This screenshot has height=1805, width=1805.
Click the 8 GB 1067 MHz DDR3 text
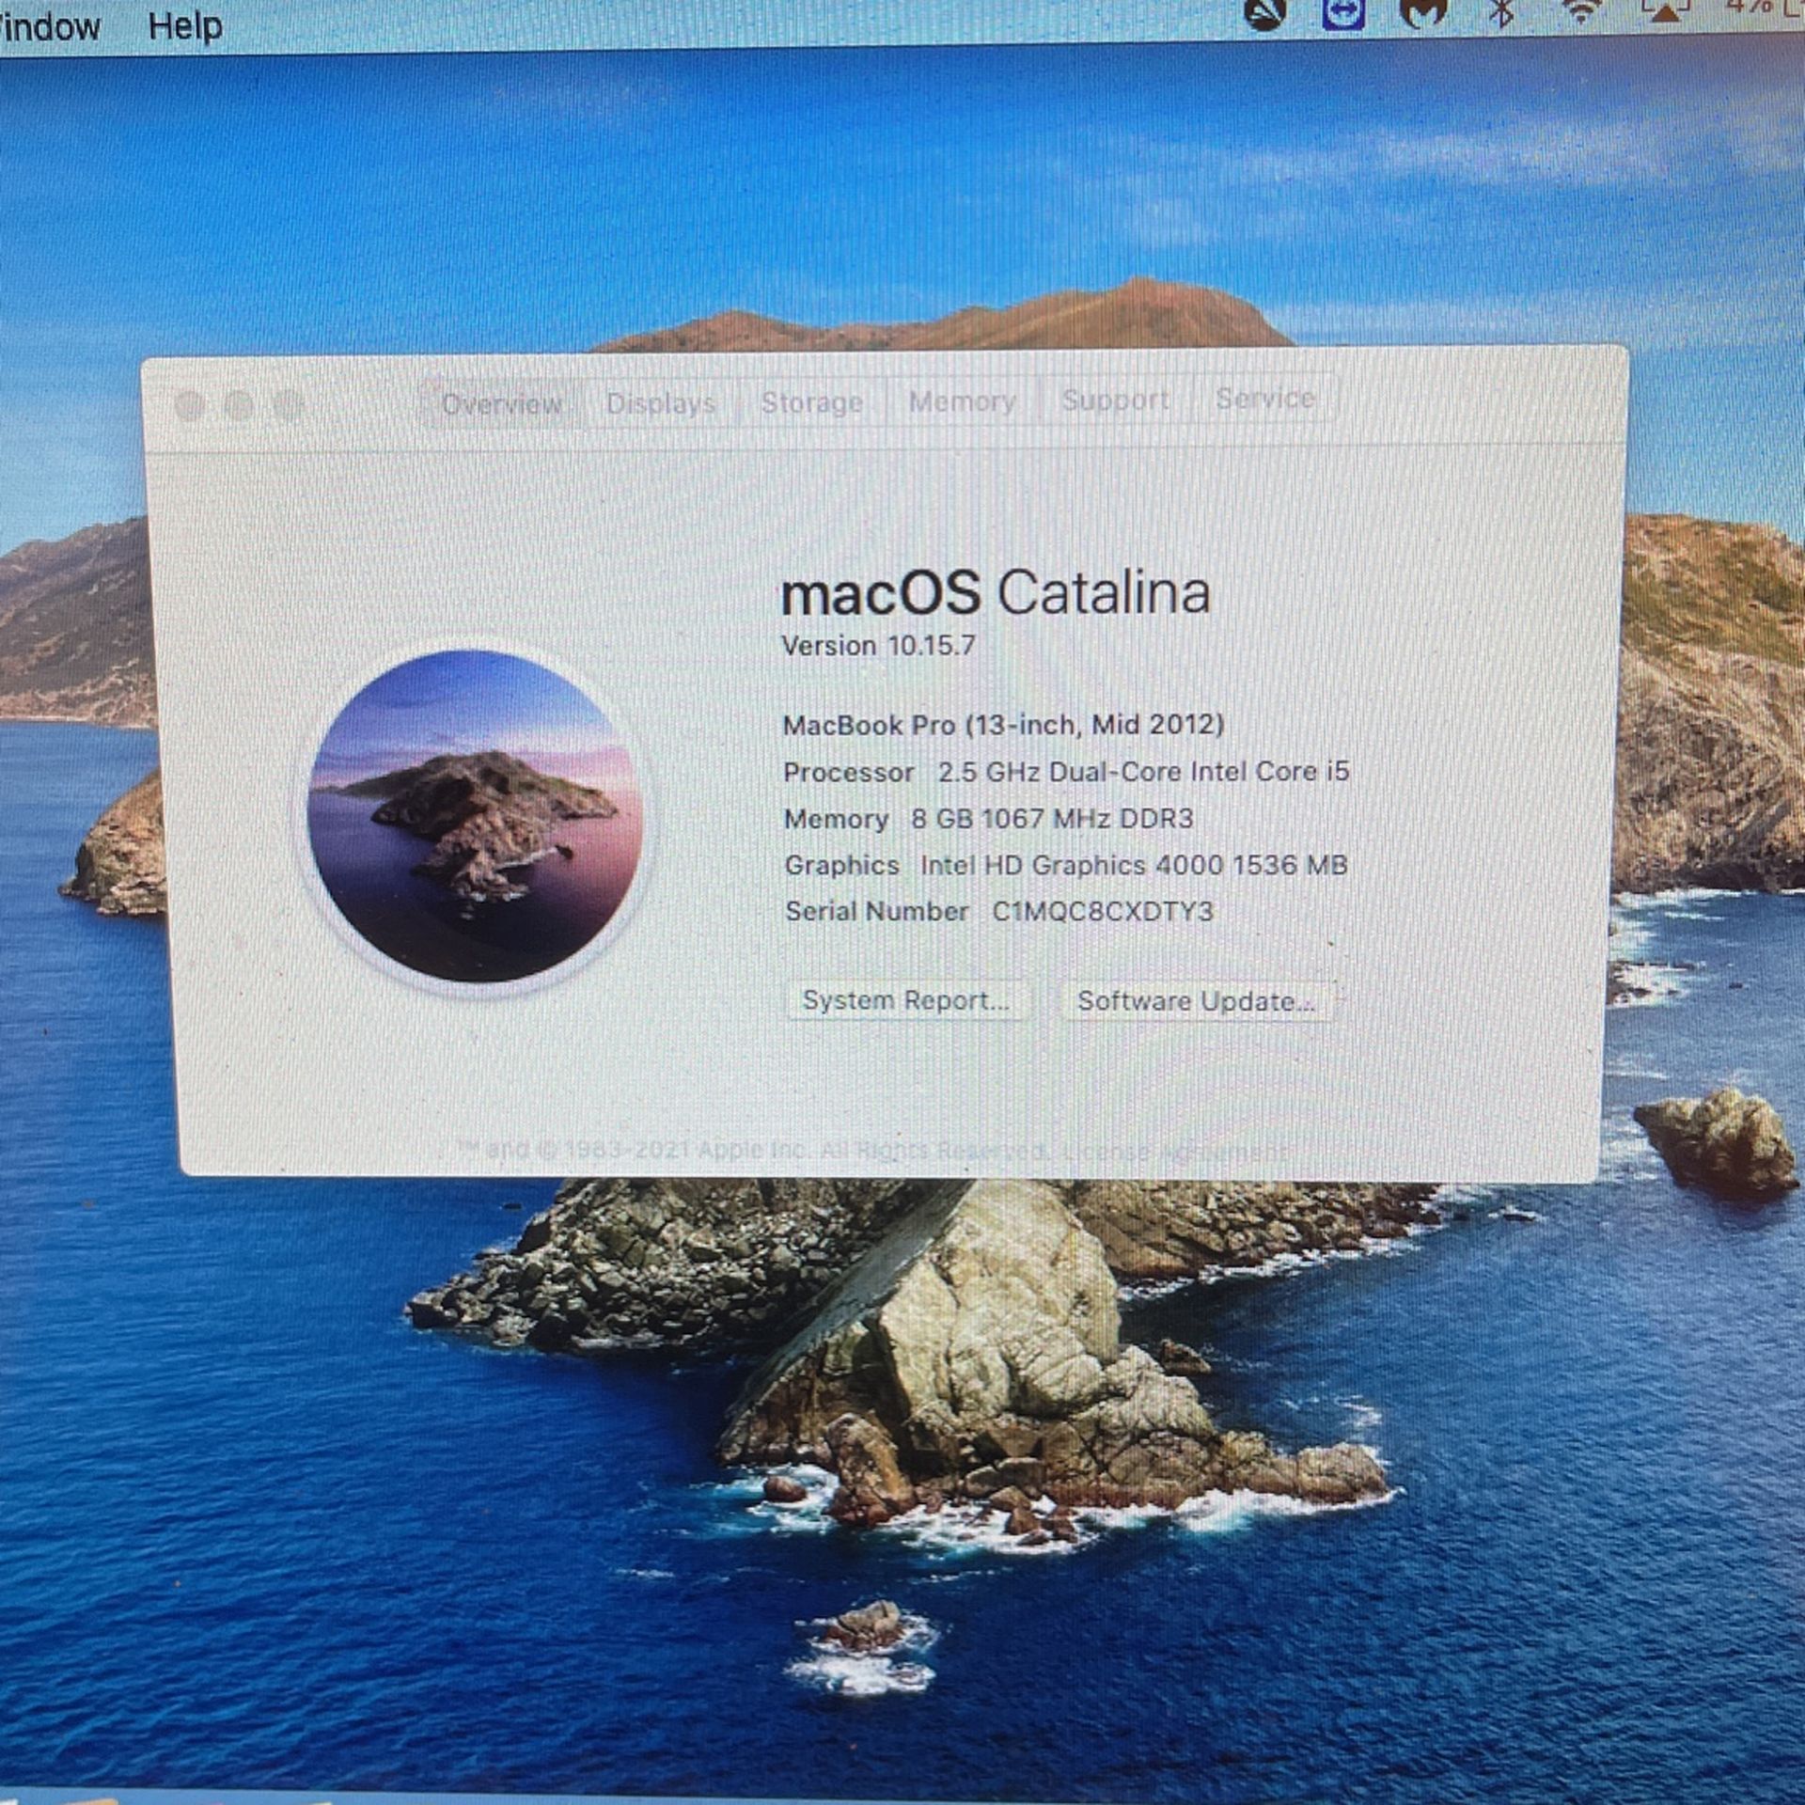pyautogui.click(x=1052, y=819)
